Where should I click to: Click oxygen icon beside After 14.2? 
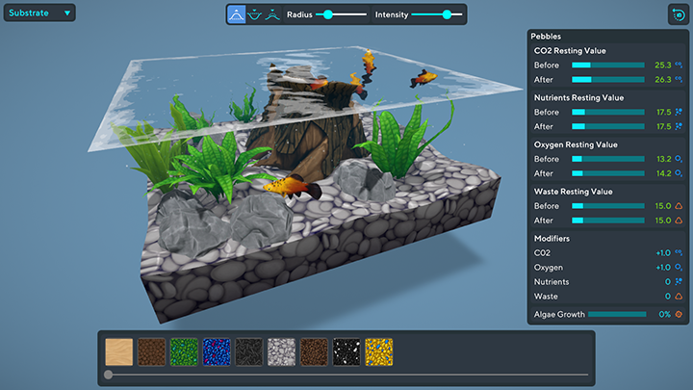[x=679, y=173]
